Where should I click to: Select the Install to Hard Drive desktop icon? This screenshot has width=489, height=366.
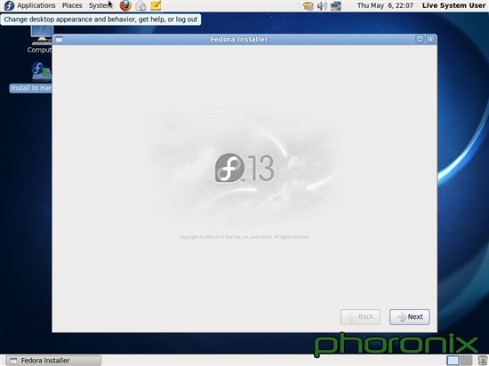coord(31,76)
